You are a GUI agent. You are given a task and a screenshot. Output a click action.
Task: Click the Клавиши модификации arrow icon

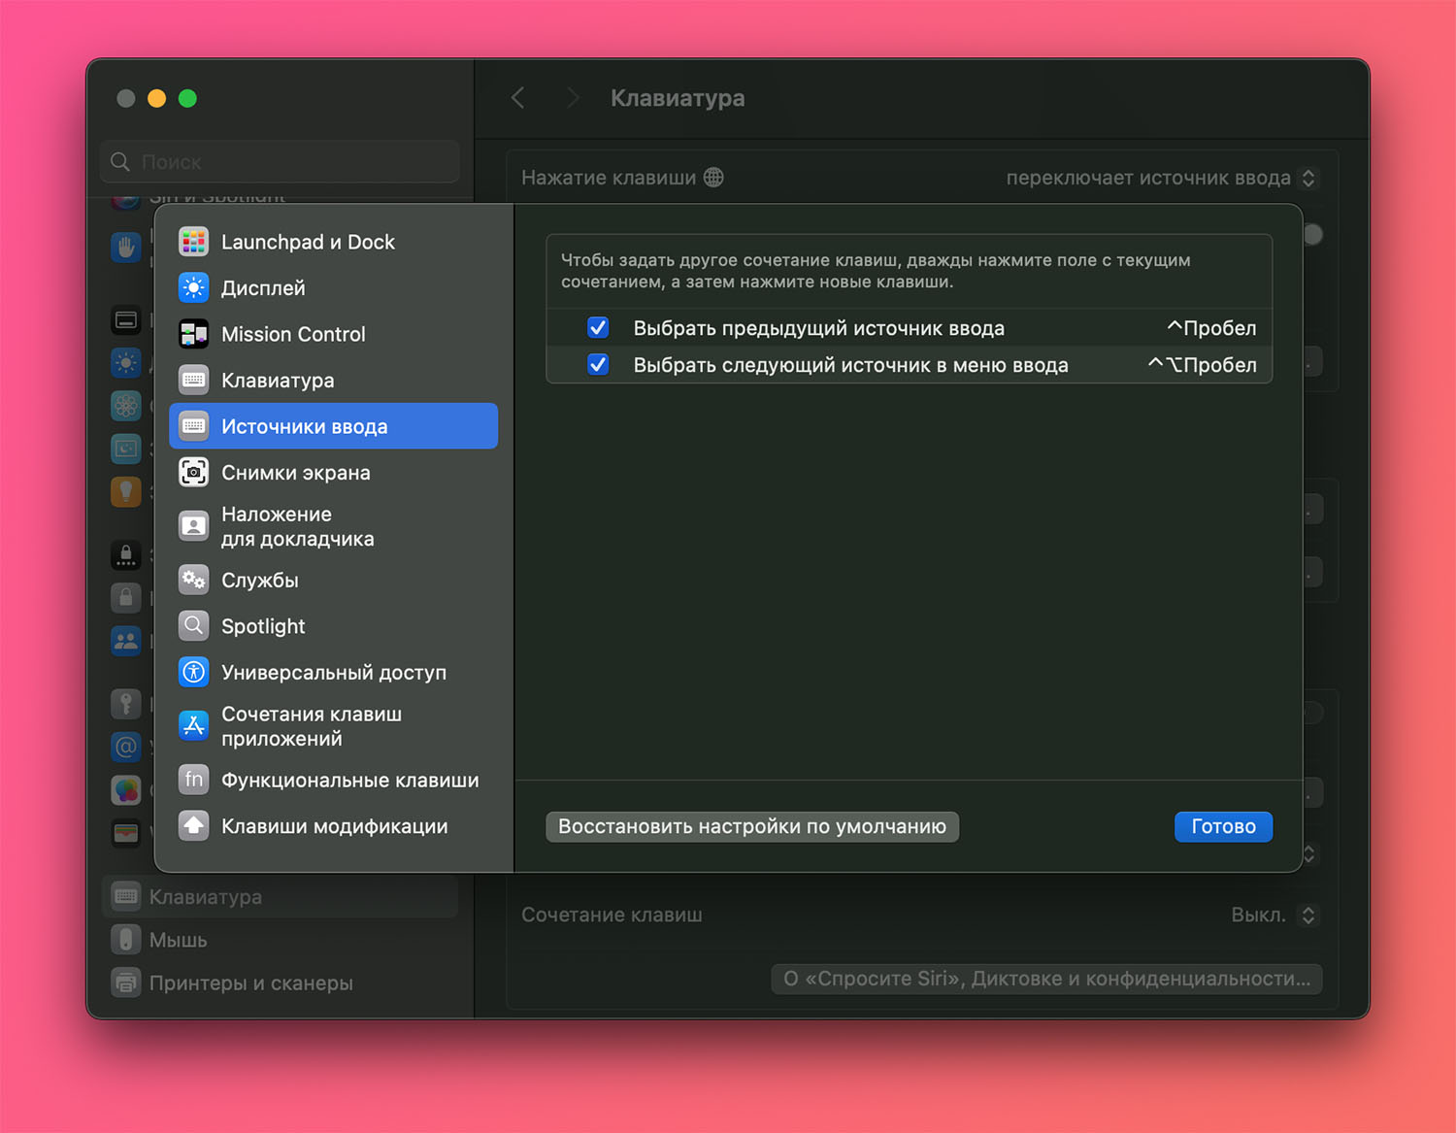pyautogui.click(x=194, y=826)
